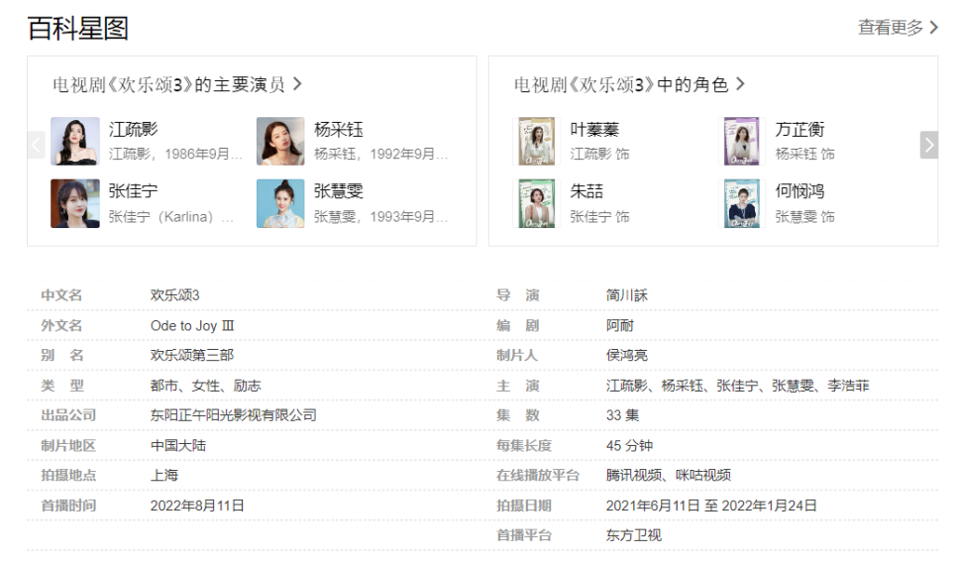This screenshot has height=565, width=957.
Task: Open the 电视剧《欢乐颂3》的主要演员 heading link
Action: [177, 84]
